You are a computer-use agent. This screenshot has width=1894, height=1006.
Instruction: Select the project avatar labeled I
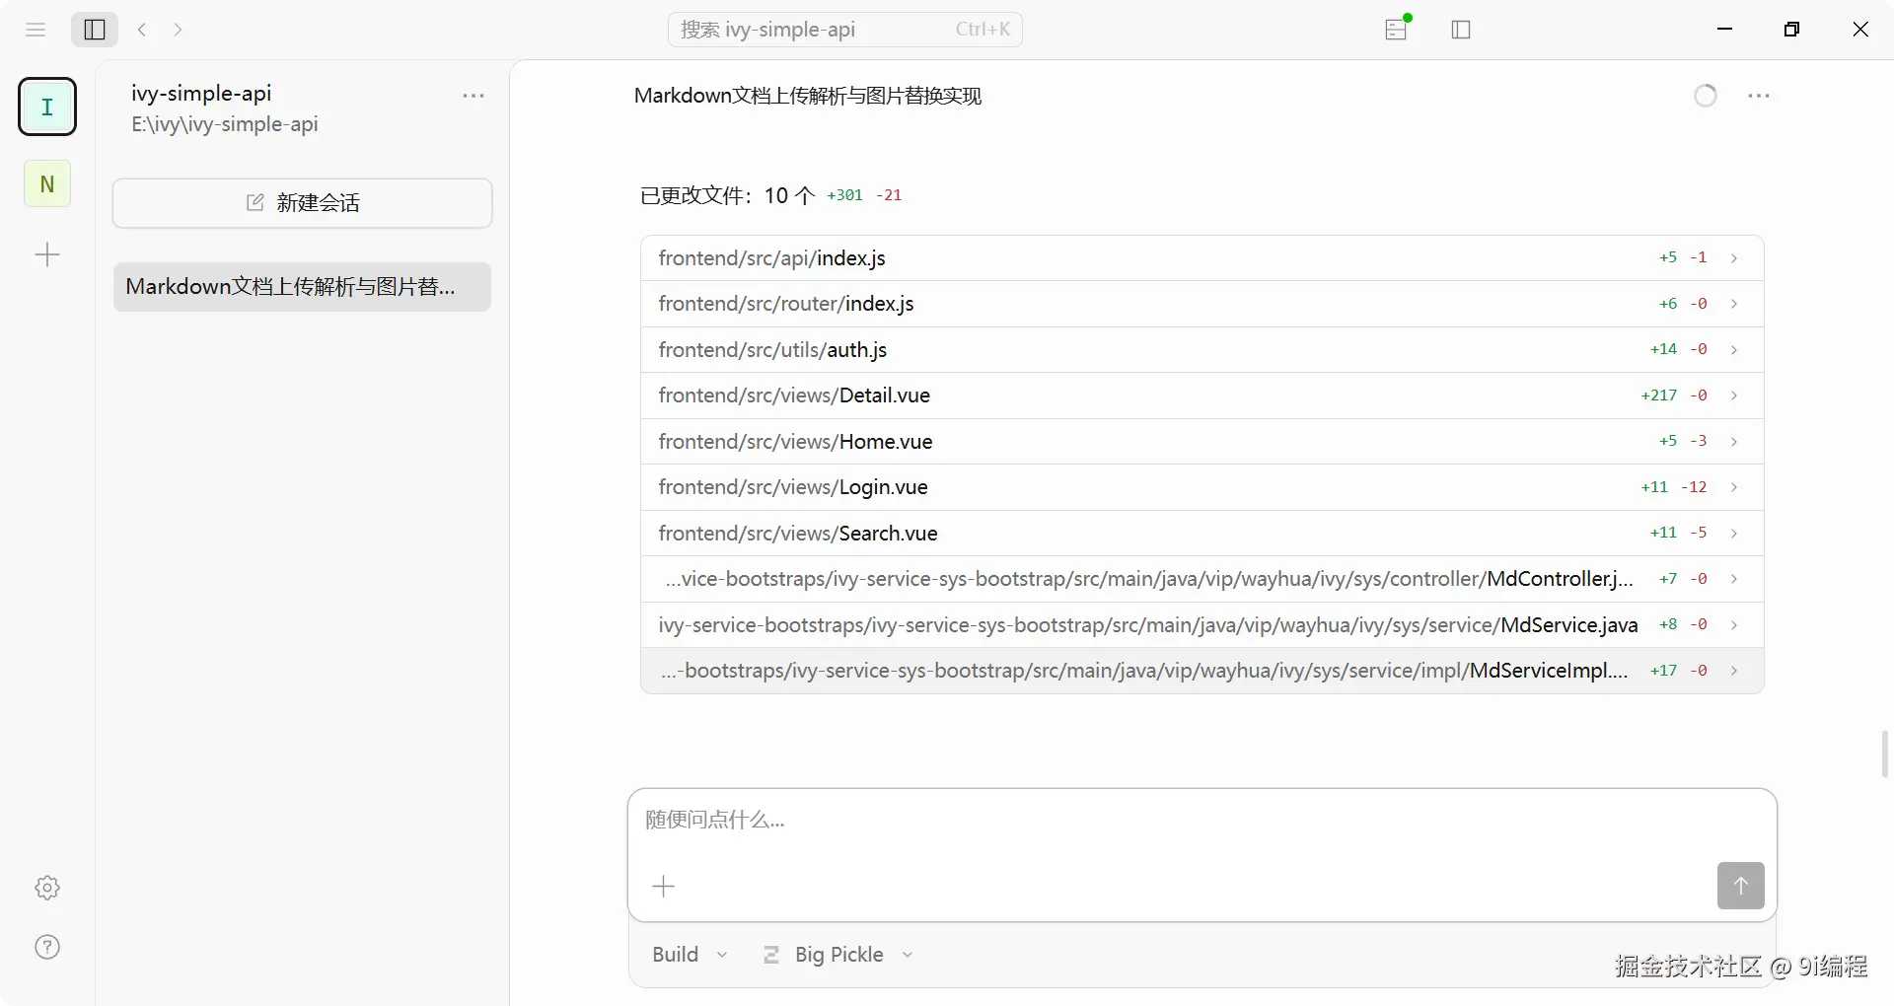click(47, 107)
